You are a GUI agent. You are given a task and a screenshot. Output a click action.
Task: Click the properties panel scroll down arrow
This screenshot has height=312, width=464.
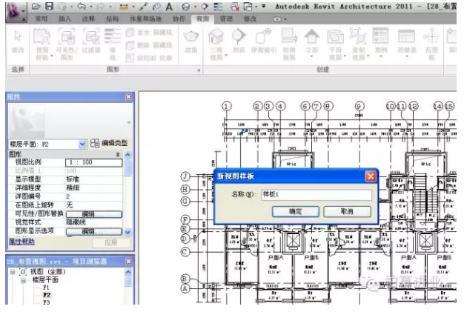[127, 232]
